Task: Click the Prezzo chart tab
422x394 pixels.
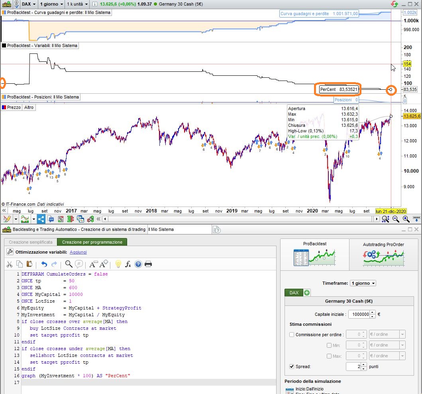Action: click(11, 107)
